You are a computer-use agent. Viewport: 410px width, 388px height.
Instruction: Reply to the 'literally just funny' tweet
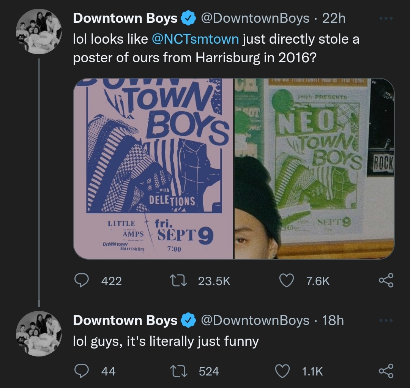(x=82, y=371)
